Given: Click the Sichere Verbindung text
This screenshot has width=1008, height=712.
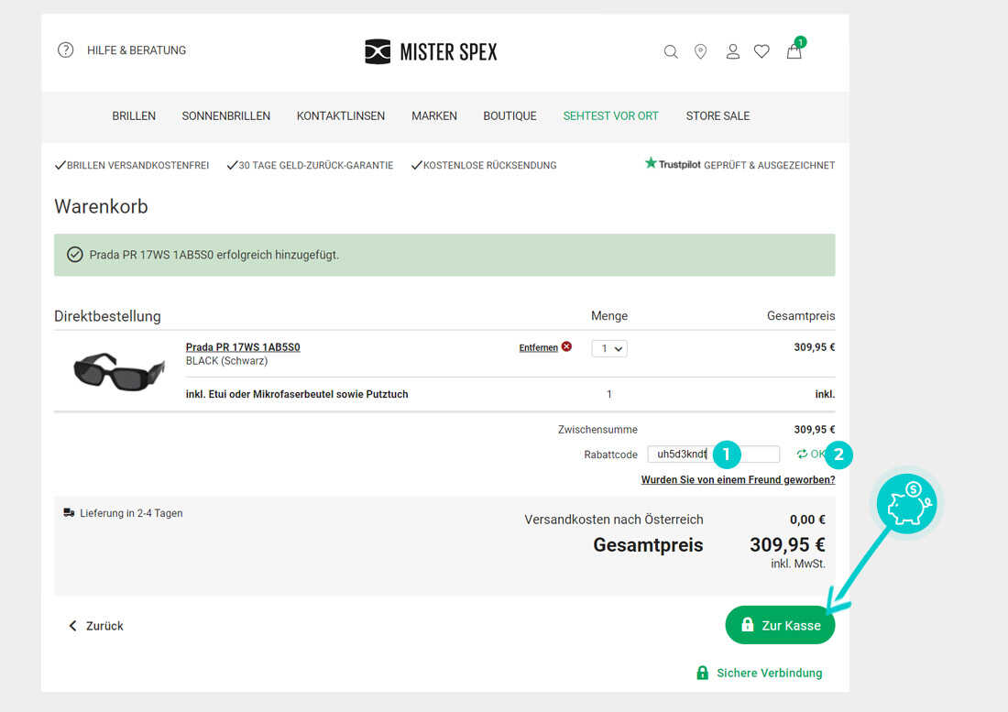Looking at the screenshot, I should point(770,673).
